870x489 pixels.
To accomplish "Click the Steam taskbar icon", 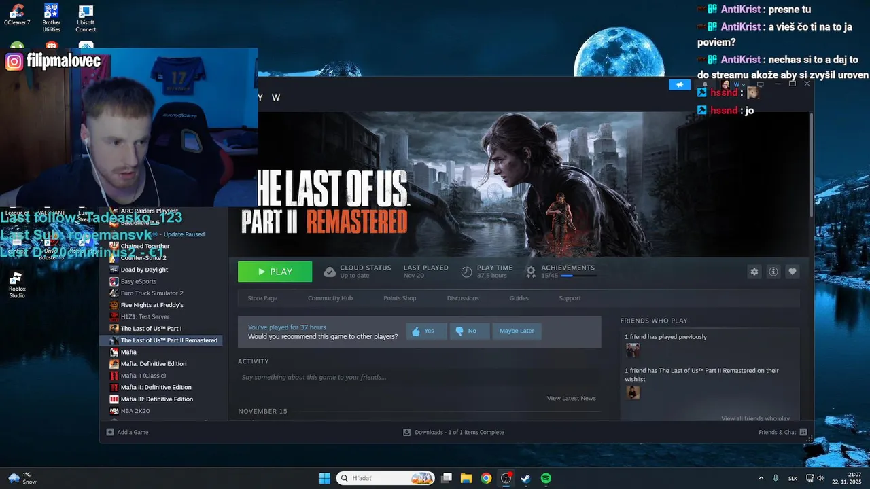I will click(525, 478).
